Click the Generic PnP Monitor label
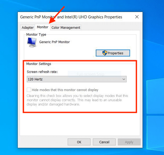This screenshot has height=155, width=164. (x=54, y=42)
